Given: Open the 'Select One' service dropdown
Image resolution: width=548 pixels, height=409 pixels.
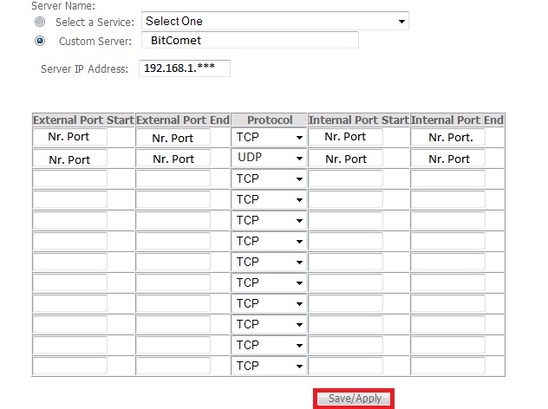Looking at the screenshot, I should tap(275, 21).
